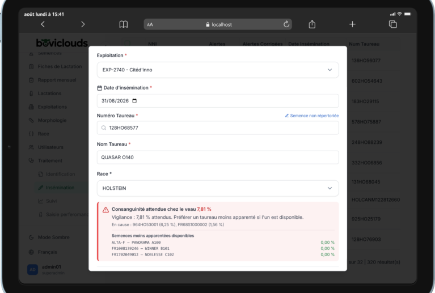Toggle Mode Sombre

[49, 237]
